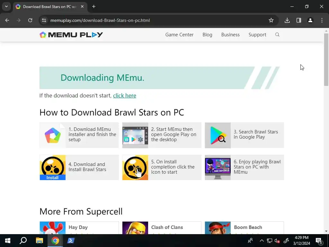Open File Explorer from the taskbar

pos(40,241)
